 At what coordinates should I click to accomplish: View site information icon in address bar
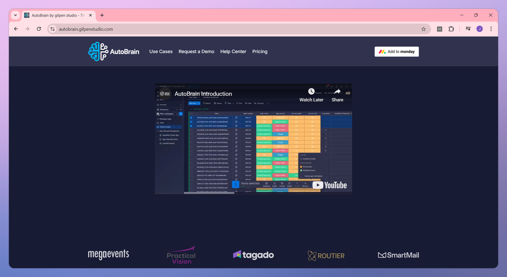(x=52, y=29)
